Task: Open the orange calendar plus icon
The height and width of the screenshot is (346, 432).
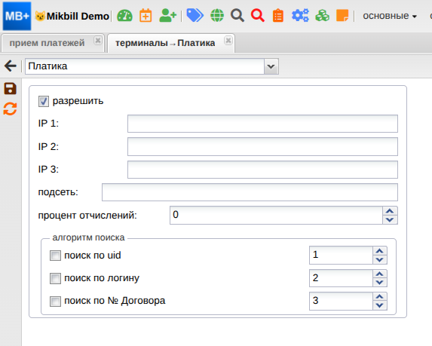Action: pos(146,15)
